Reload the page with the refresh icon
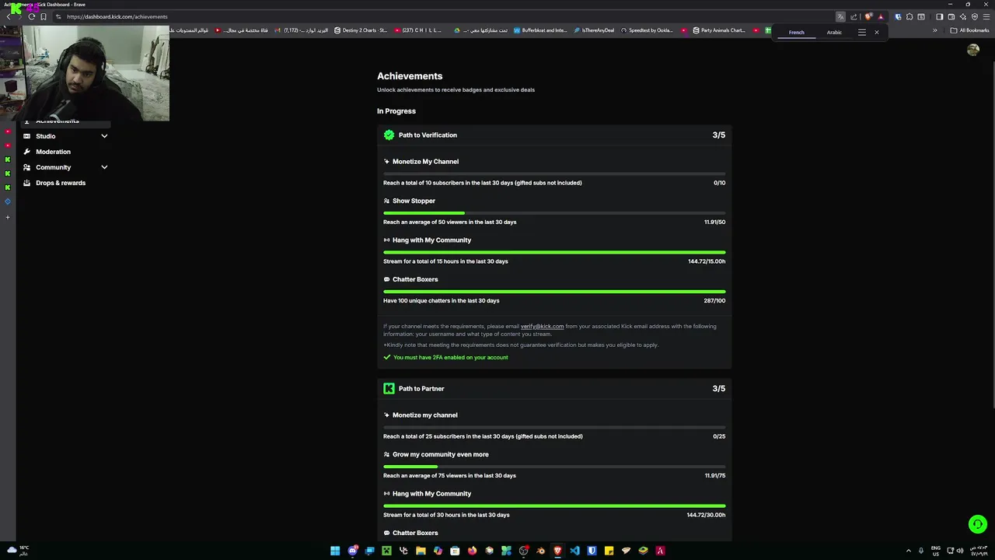The width and height of the screenshot is (995, 560). pos(31,16)
